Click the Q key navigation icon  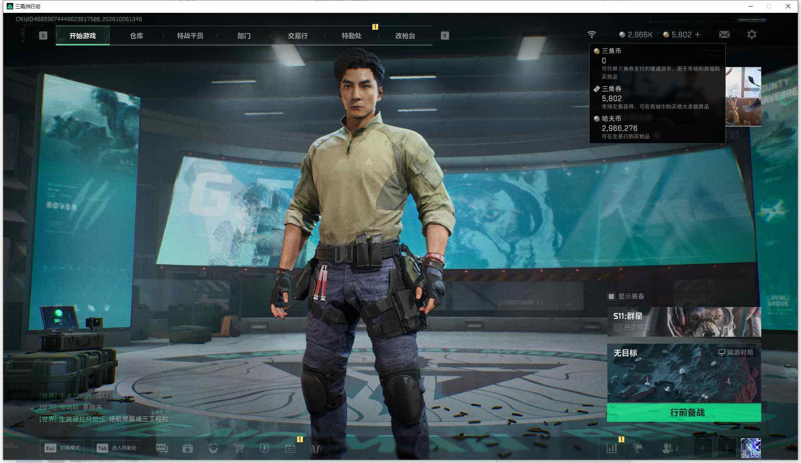coord(43,36)
